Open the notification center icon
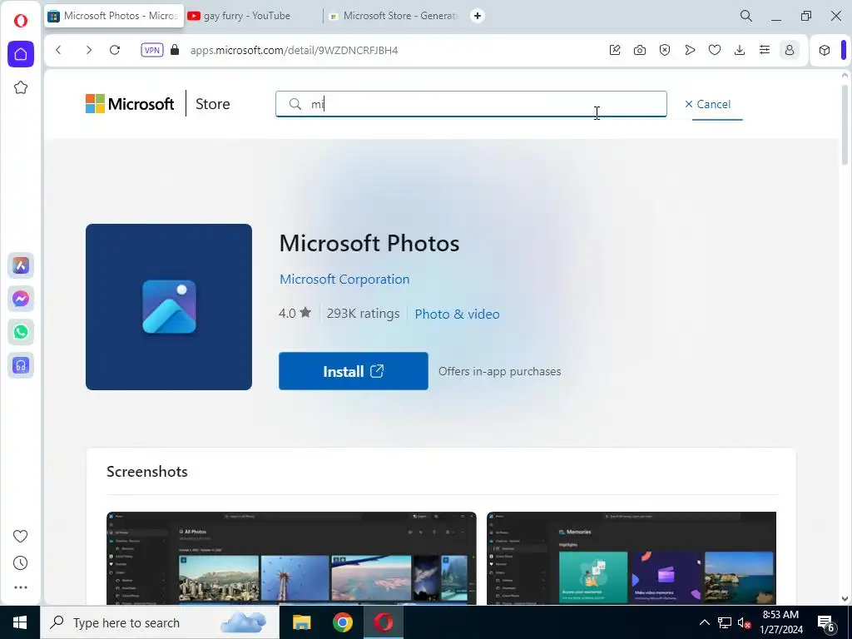Image resolution: width=852 pixels, height=639 pixels. pyautogui.click(x=826, y=622)
